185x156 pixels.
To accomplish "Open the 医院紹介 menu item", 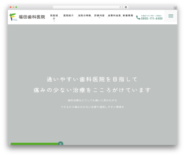I will pyautogui.click(x=68, y=15).
